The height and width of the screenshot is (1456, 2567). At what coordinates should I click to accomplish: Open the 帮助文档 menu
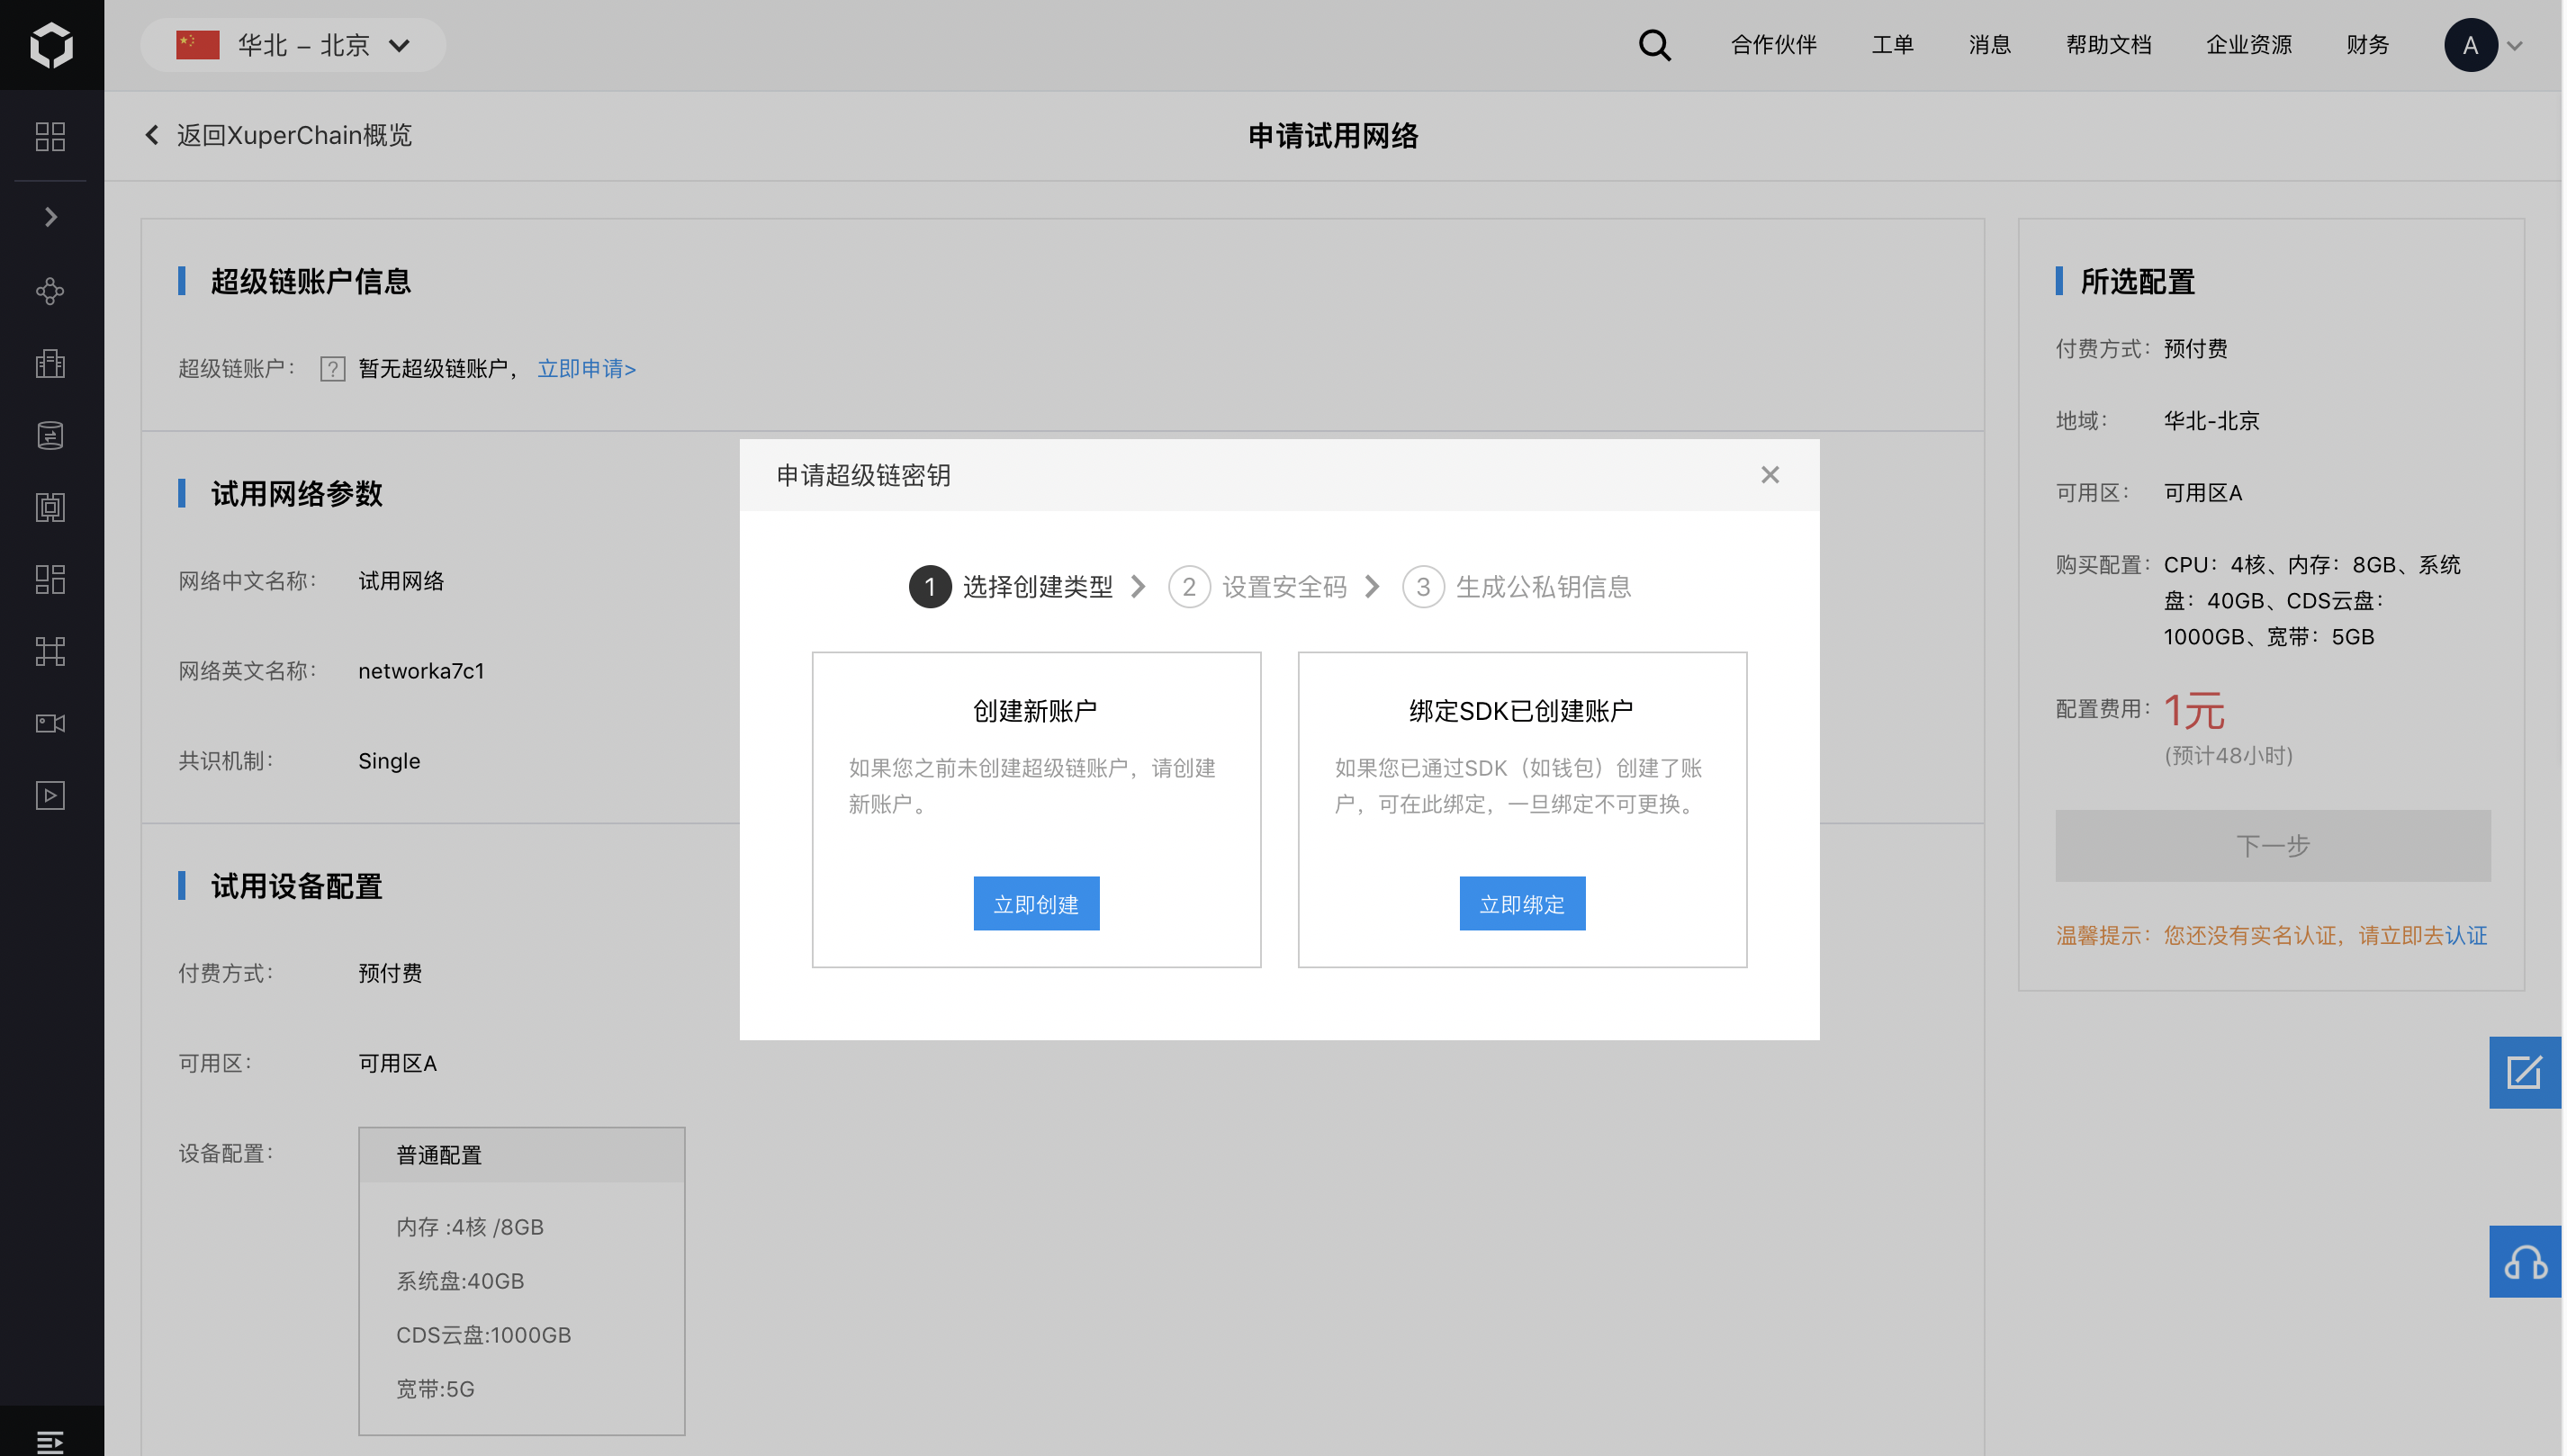click(x=2108, y=45)
